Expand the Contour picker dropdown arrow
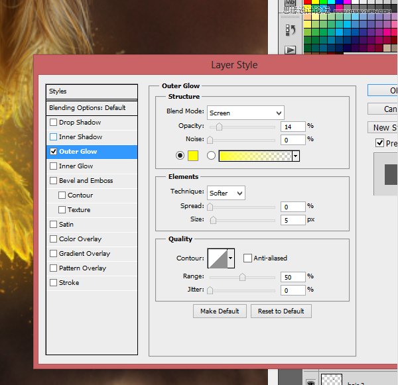This screenshot has height=385, width=398. coord(231,258)
